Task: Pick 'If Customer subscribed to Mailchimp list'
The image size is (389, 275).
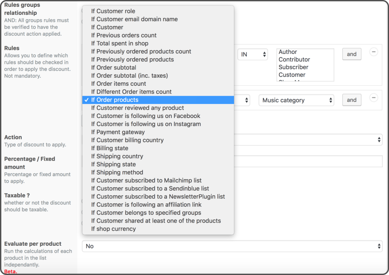Action: pyautogui.click(x=146, y=181)
